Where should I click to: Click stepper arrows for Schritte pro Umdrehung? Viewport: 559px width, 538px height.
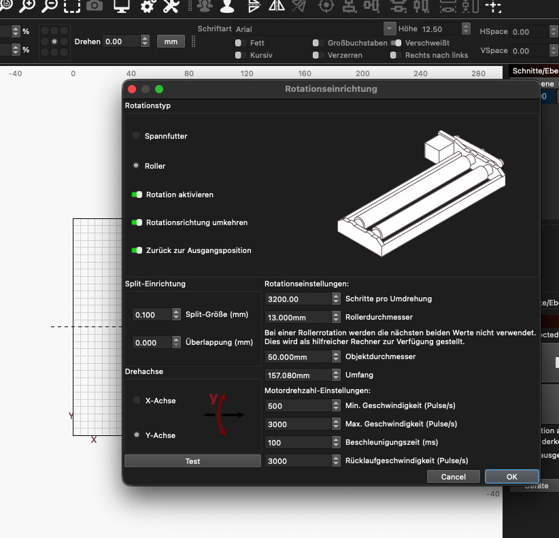point(336,299)
